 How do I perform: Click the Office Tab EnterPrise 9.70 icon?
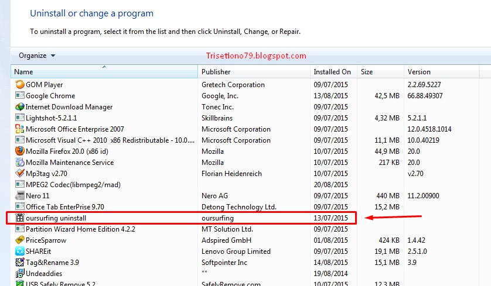pos(20,206)
